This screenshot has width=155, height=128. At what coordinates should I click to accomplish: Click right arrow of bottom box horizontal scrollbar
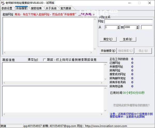click(102, 114)
